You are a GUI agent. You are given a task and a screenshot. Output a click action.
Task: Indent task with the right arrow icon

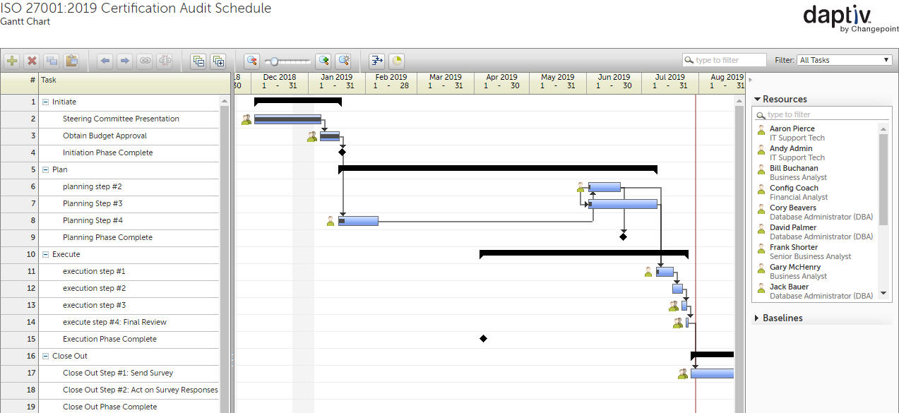(125, 61)
